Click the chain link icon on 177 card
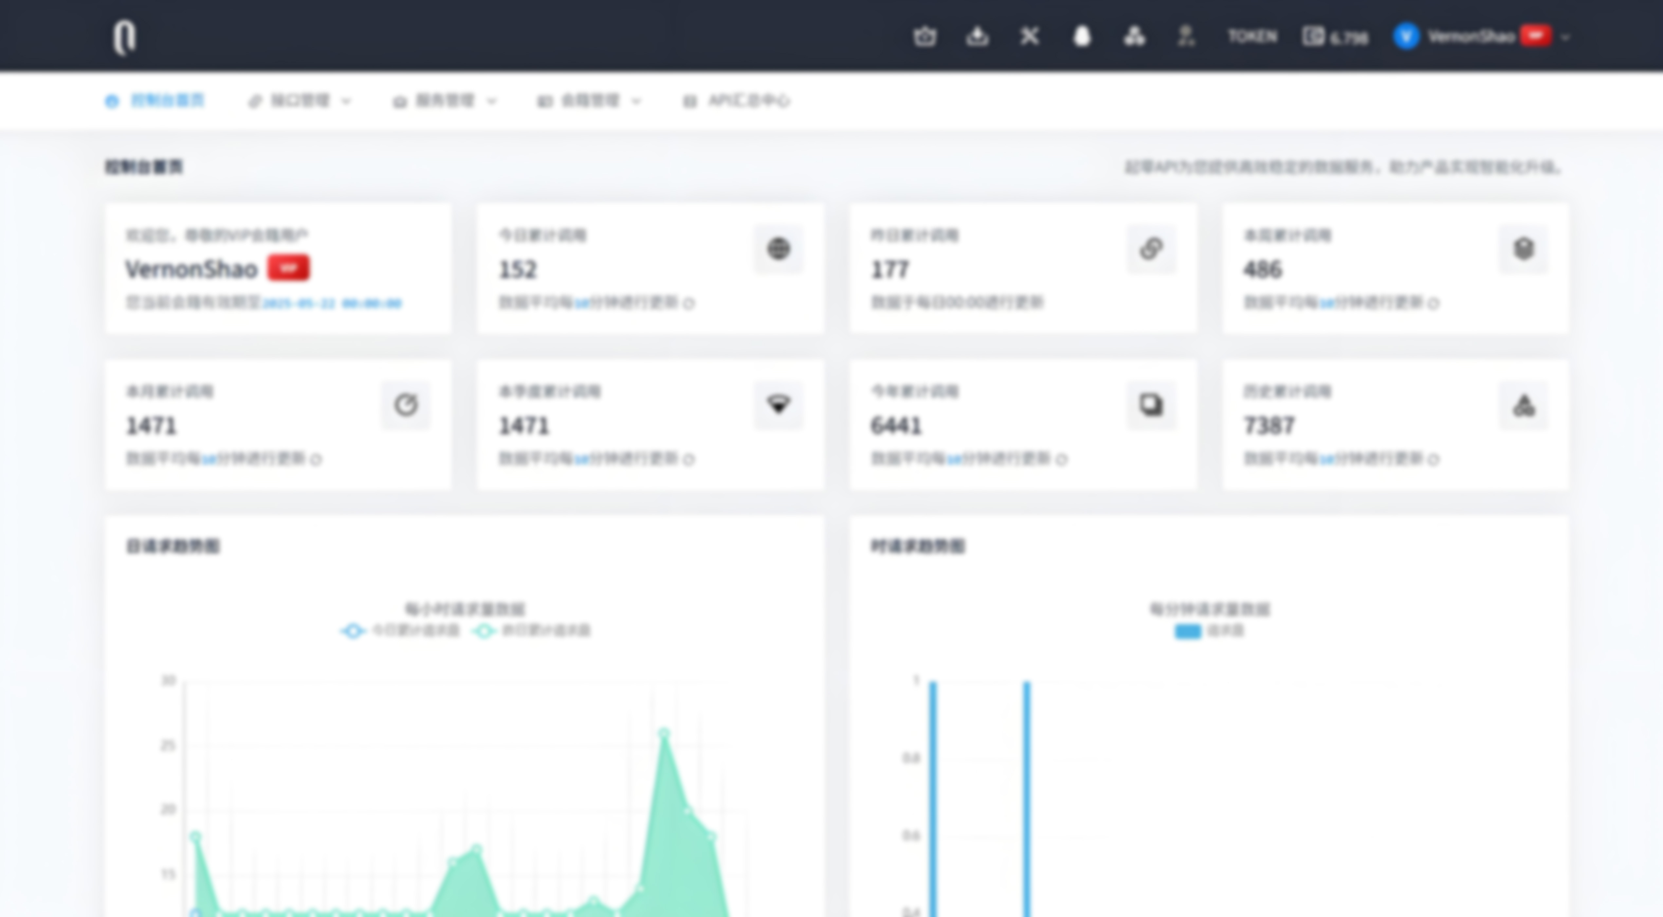Screen dimensions: 1663x917 tap(1151, 249)
